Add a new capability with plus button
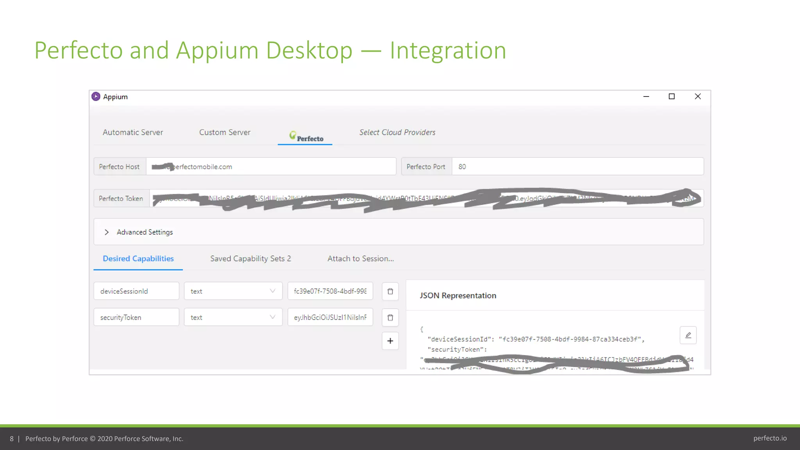This screenshot has width=800, height=450. (390, 341)
